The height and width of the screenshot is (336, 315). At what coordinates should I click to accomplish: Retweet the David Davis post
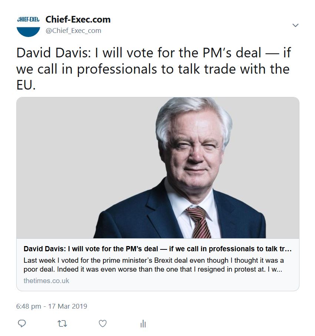point(62,323)
